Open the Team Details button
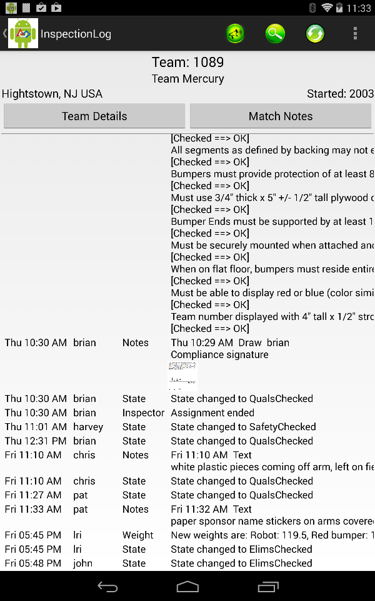The image size is (375, 601). 94,116
